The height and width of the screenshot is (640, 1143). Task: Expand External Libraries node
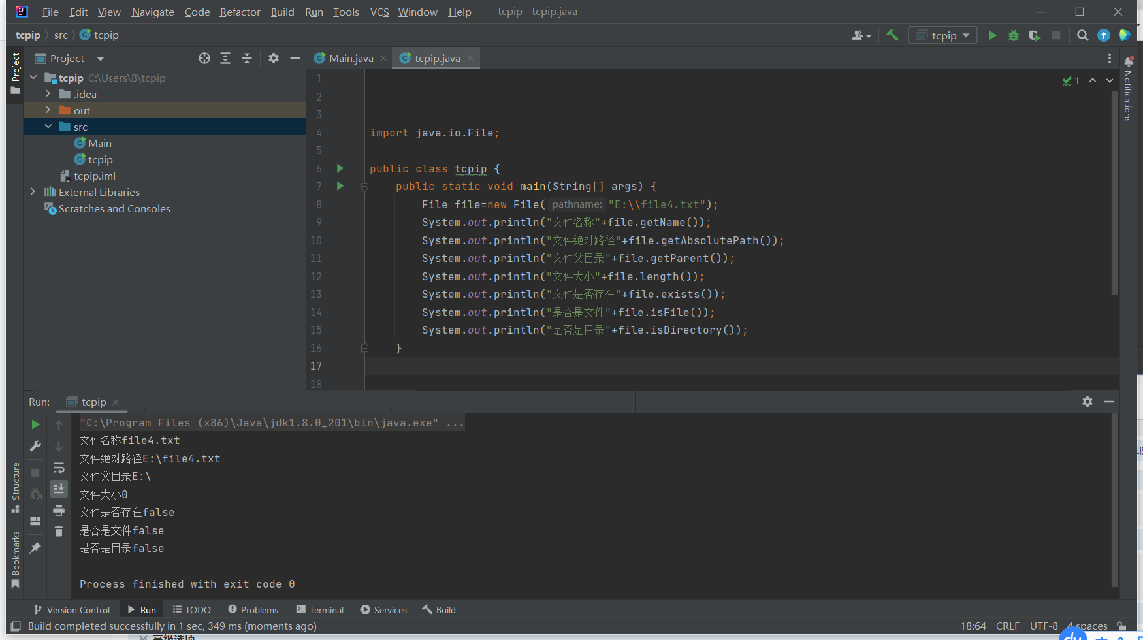tap(33, 192)
